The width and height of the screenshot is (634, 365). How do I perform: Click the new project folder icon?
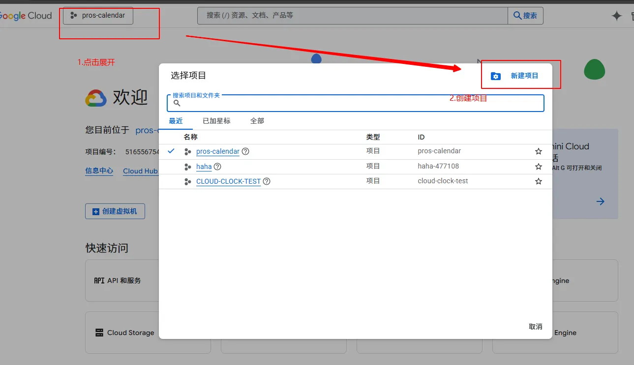tap(495, 76)
